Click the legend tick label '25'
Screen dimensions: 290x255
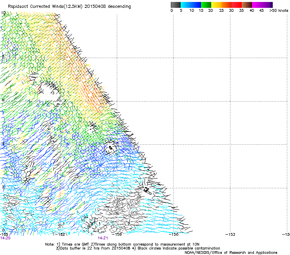(221, 11)
